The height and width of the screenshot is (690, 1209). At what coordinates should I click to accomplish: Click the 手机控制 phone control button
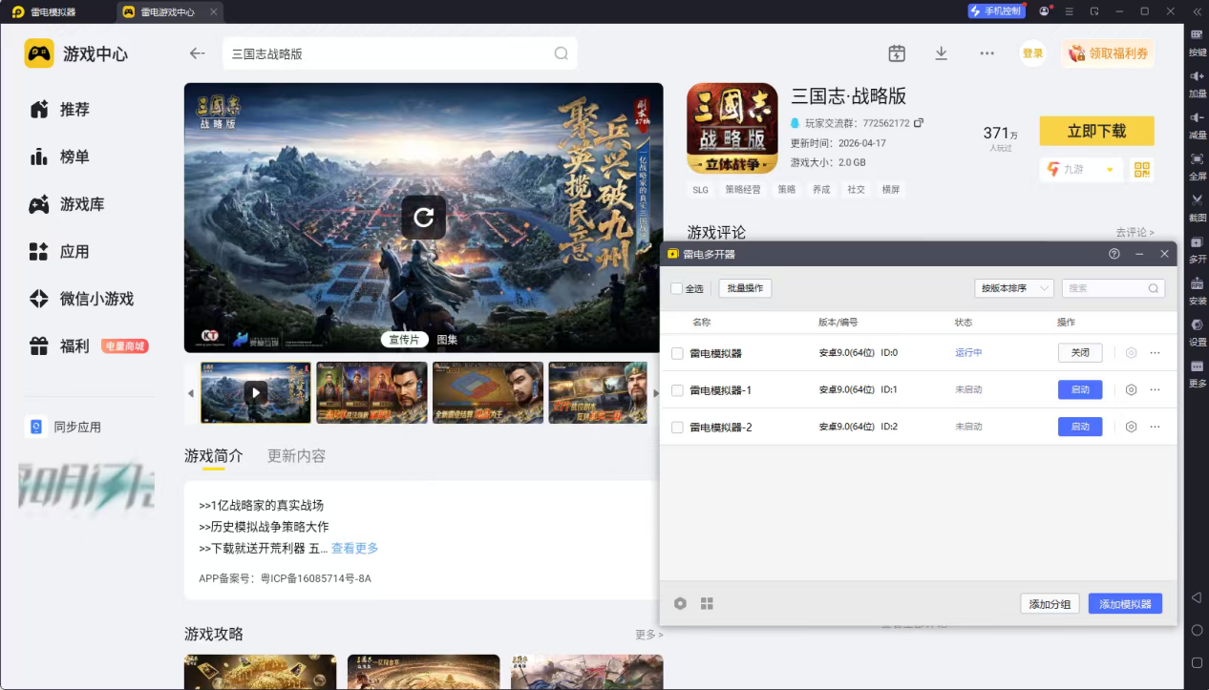[996, 11]
